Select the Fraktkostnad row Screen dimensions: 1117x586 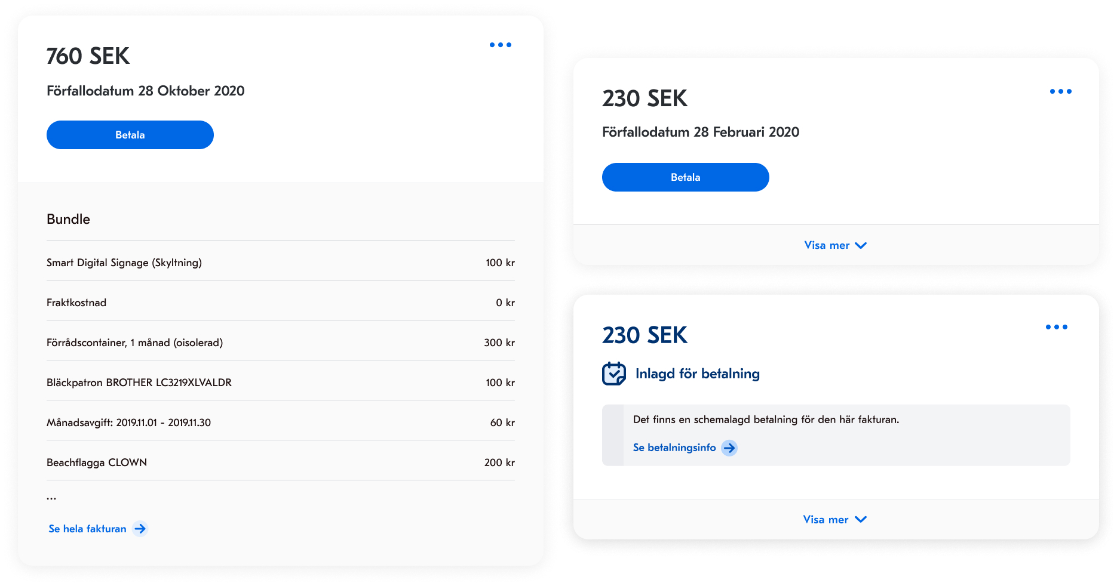tap(76, 303)
